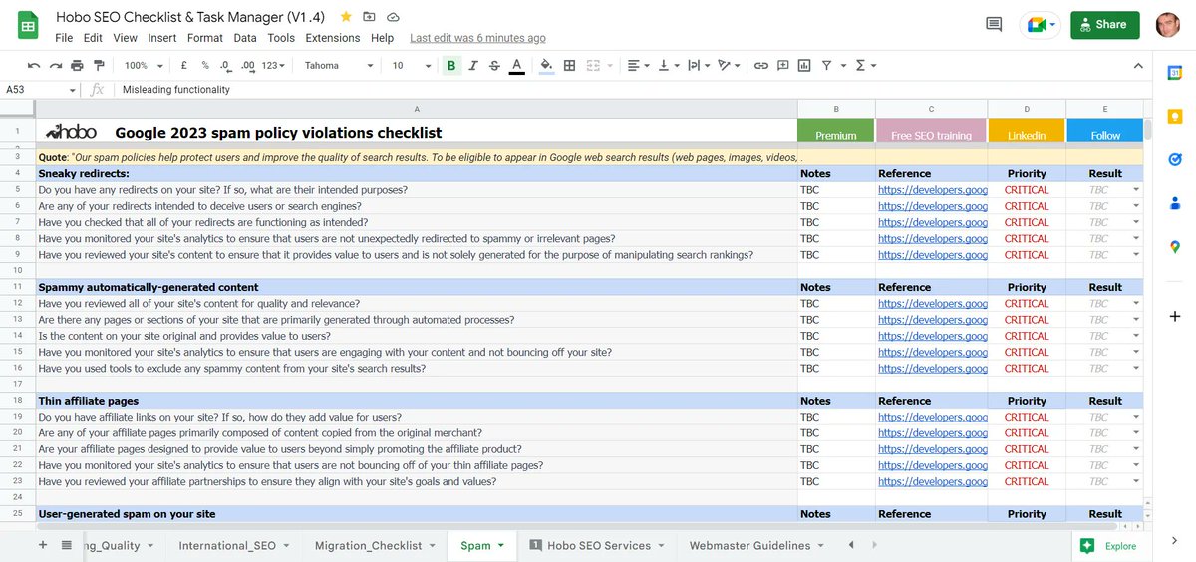This screenshot has height=562, width=1196.
Task: Toggle italic formatting
Action: [473, 66]
